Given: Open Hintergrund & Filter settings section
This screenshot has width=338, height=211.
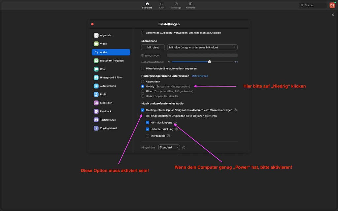Looking at the screenshot, I should 111,77.
